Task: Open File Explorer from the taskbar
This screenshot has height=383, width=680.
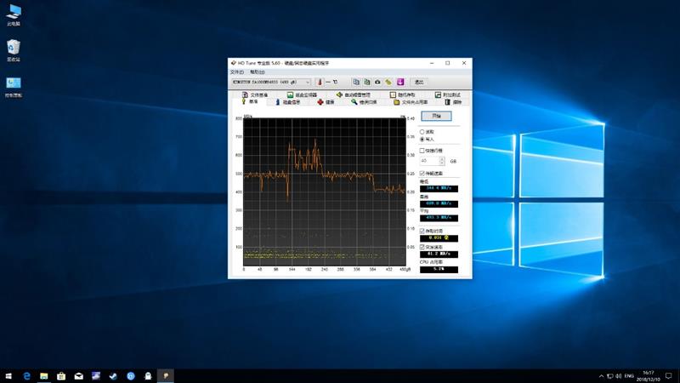Action: pos(44,376)
